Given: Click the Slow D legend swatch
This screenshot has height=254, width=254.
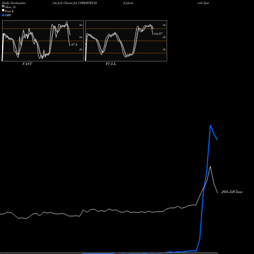Looking at the screenshot, I should (3, 6).
